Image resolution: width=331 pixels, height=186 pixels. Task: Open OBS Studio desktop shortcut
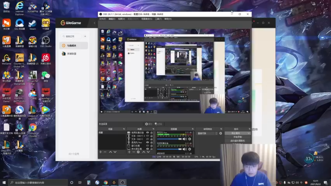pos(46,42)
